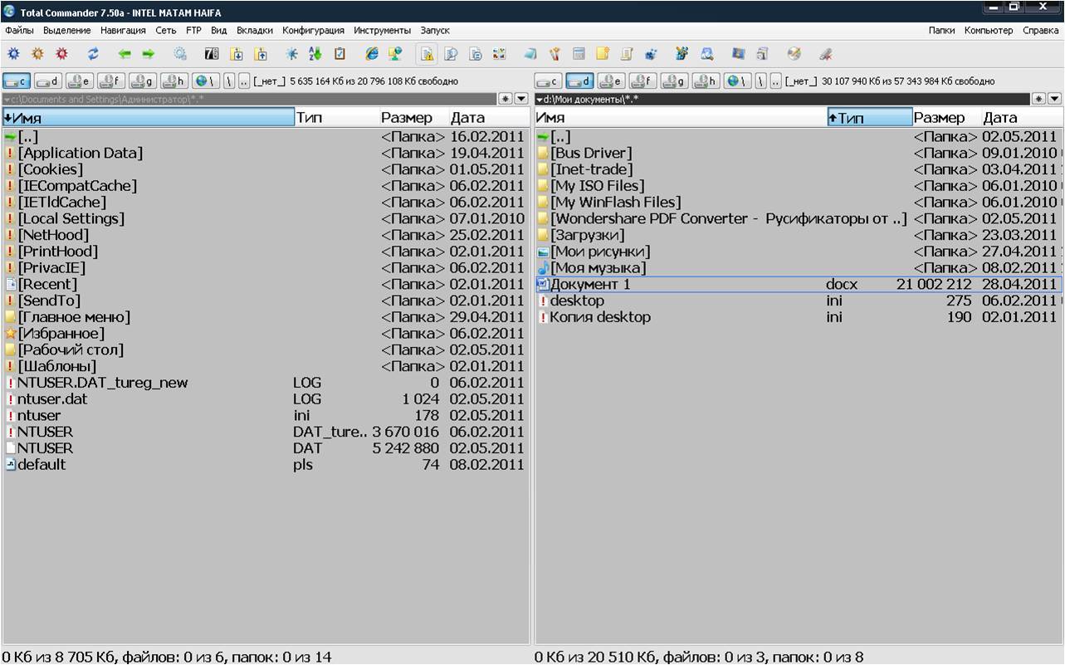Viewport: 1065px width, 665px height.
Task: Click the A-Z sort toolbar icon
Action: click(x=315, y=54)
